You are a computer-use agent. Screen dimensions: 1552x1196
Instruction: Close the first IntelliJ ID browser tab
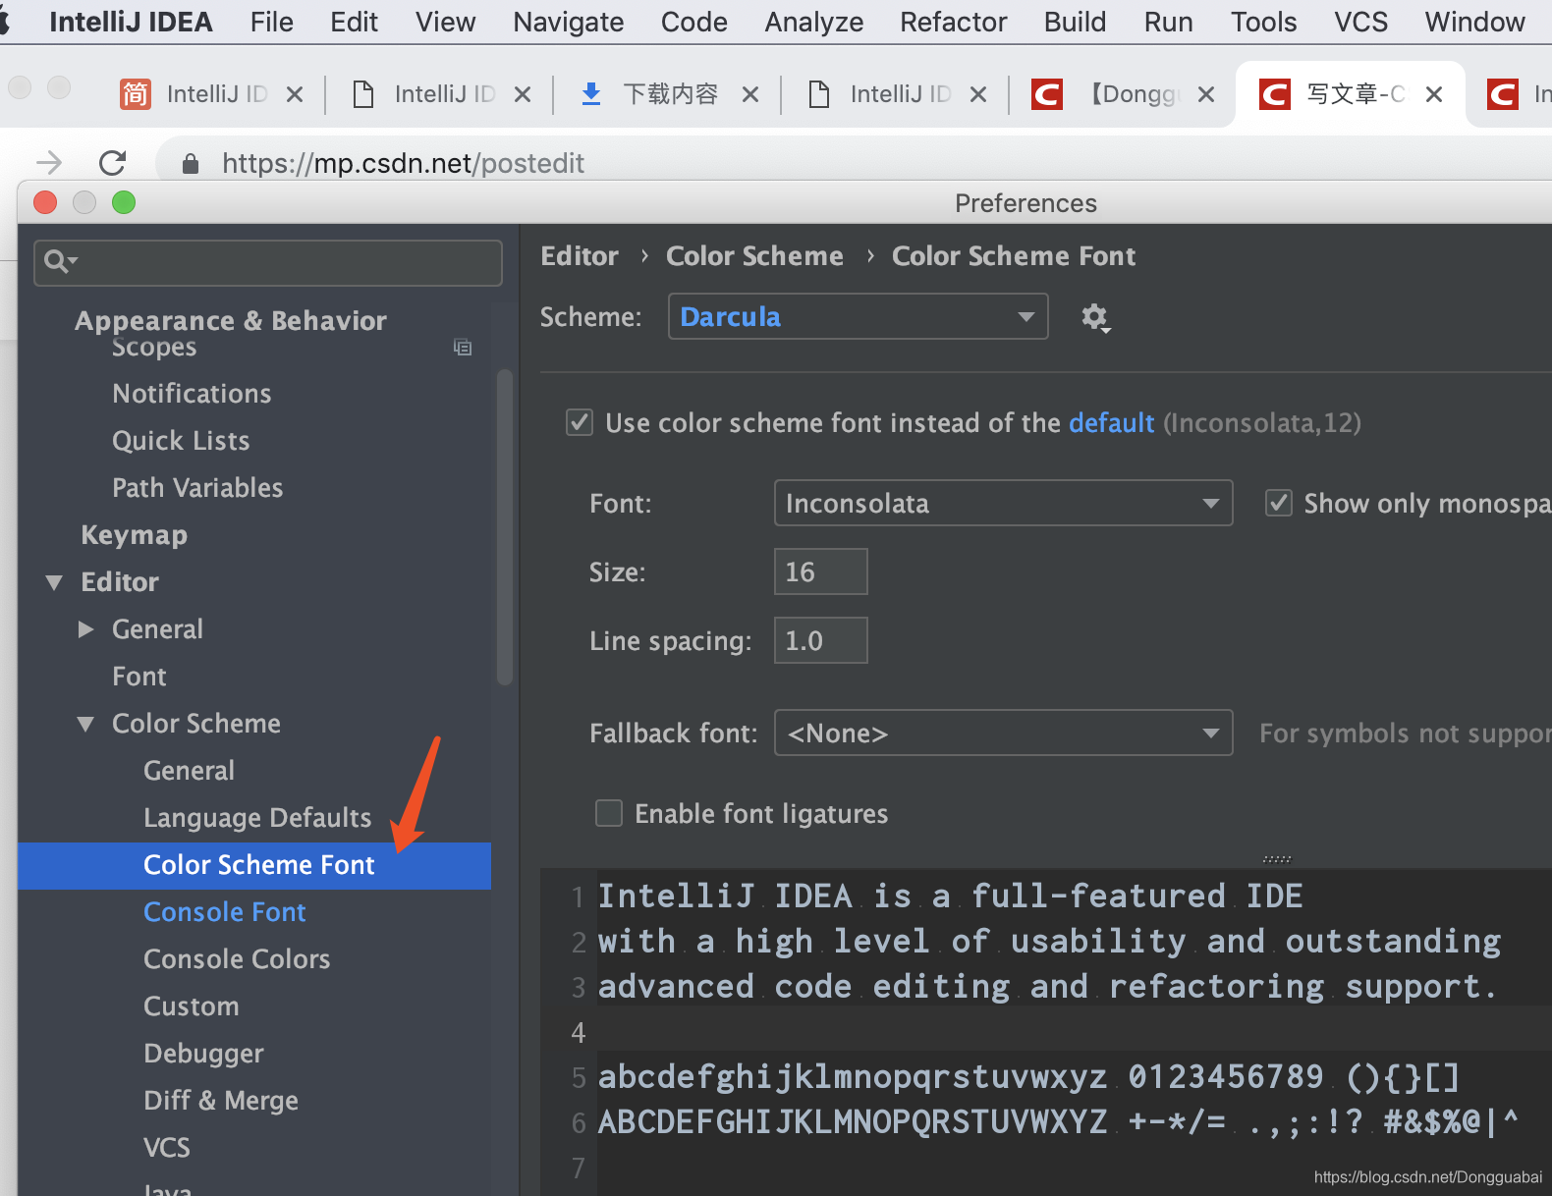click(x=294, y=94)
